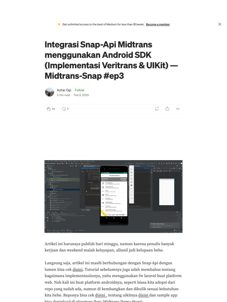This screenshot has width=227, height=302.
Task: Open the 'disini' link about uikit
Action: pyautogui.click(x=143, y=295)
